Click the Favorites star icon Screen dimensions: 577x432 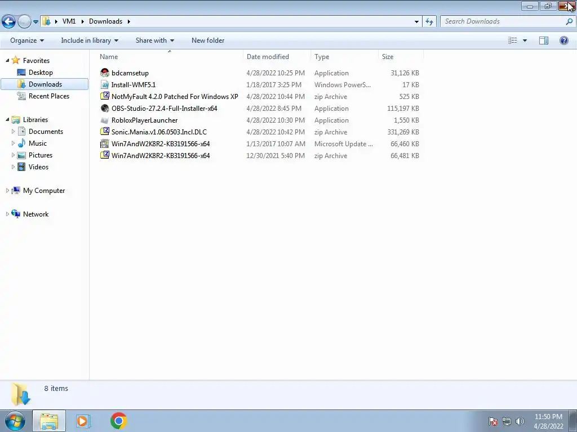pos(15,60)
